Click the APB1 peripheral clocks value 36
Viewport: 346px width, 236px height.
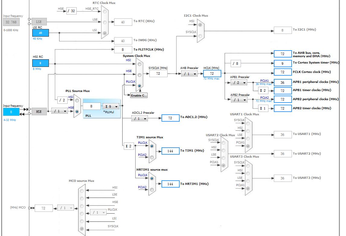tap(283, 83)
